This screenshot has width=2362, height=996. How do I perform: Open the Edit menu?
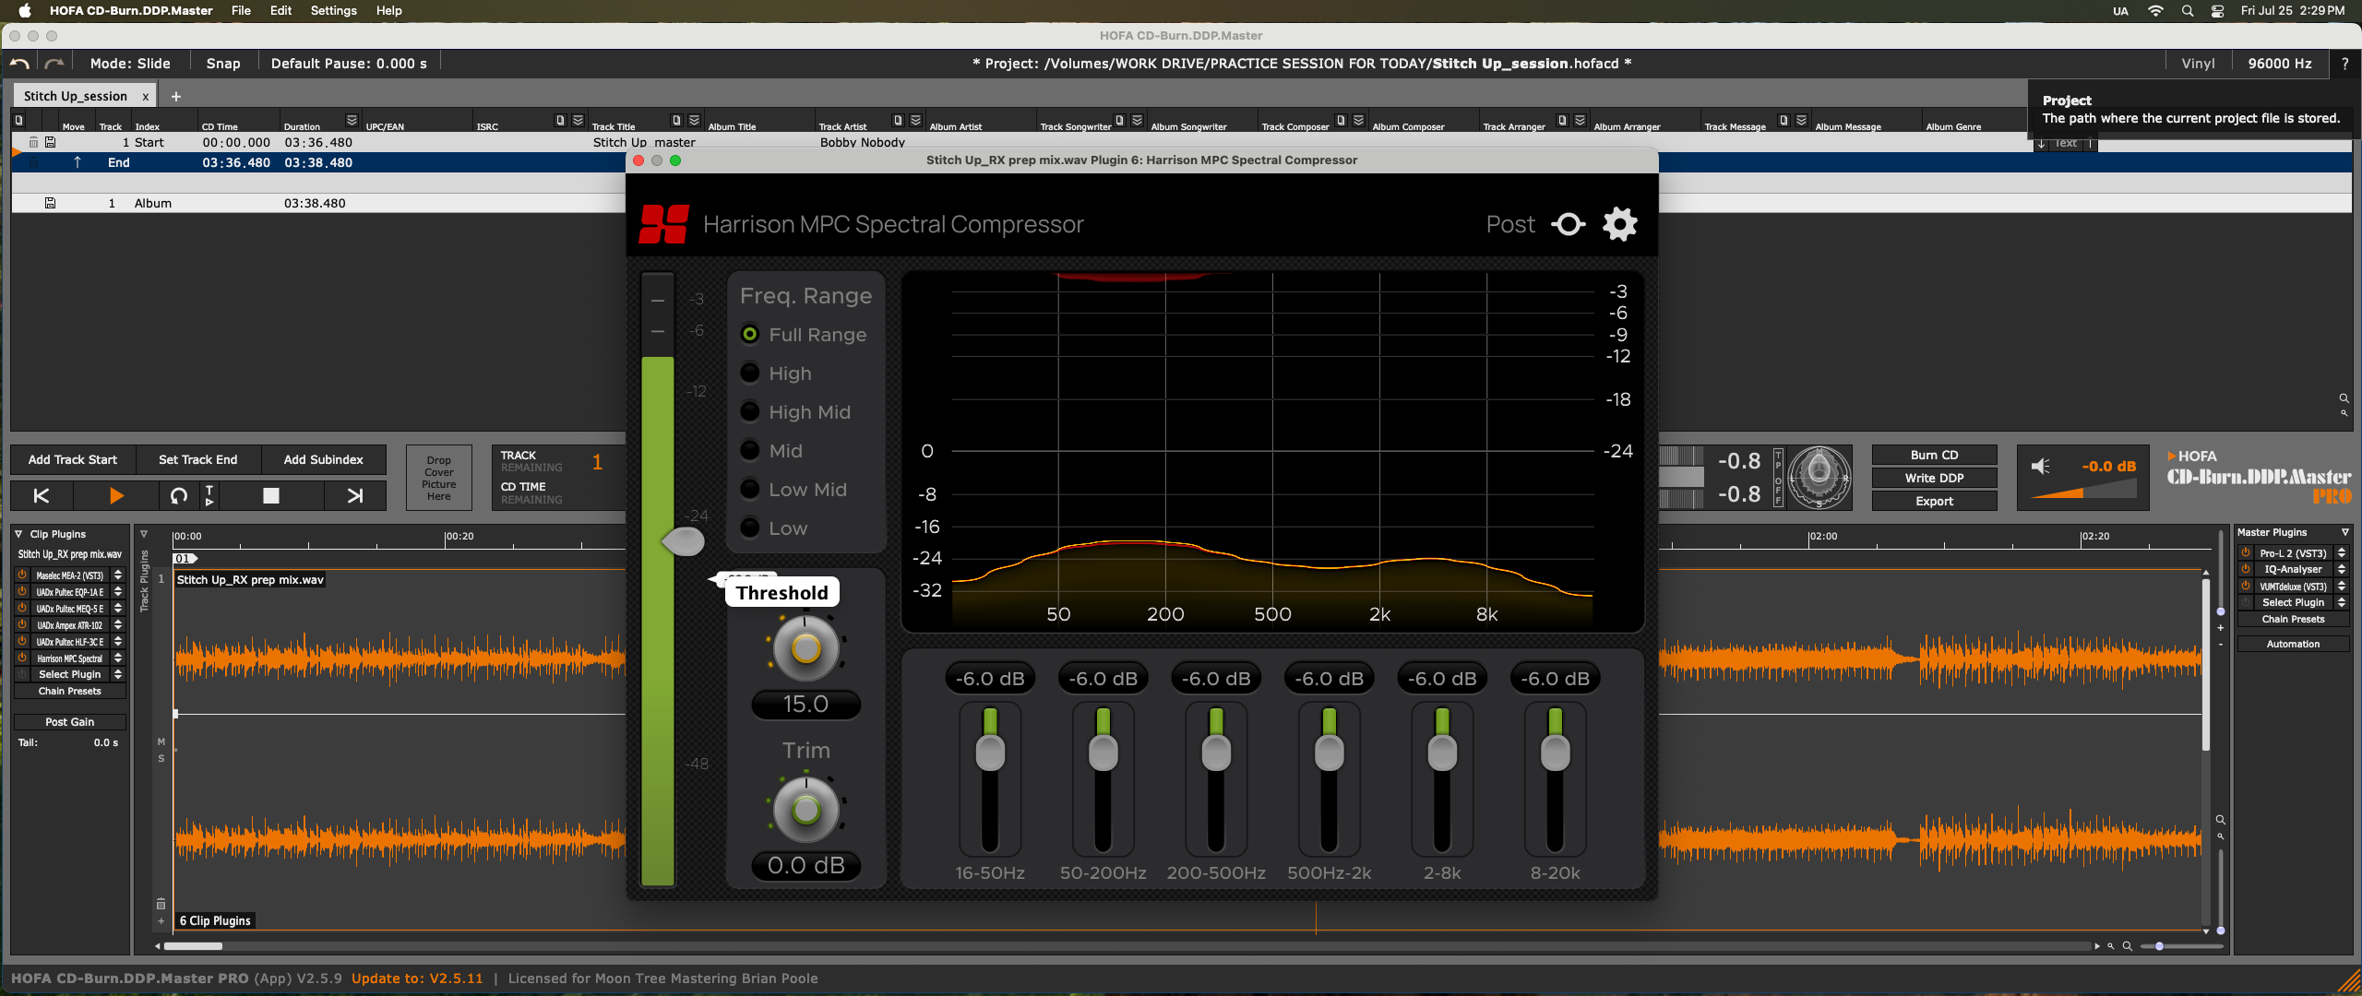click(x=280, y=11)
